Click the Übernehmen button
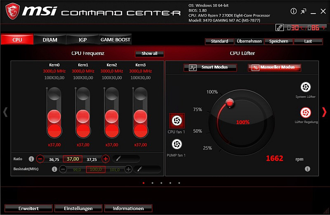Viewport: 330px width, 215px height. [249, 41]
